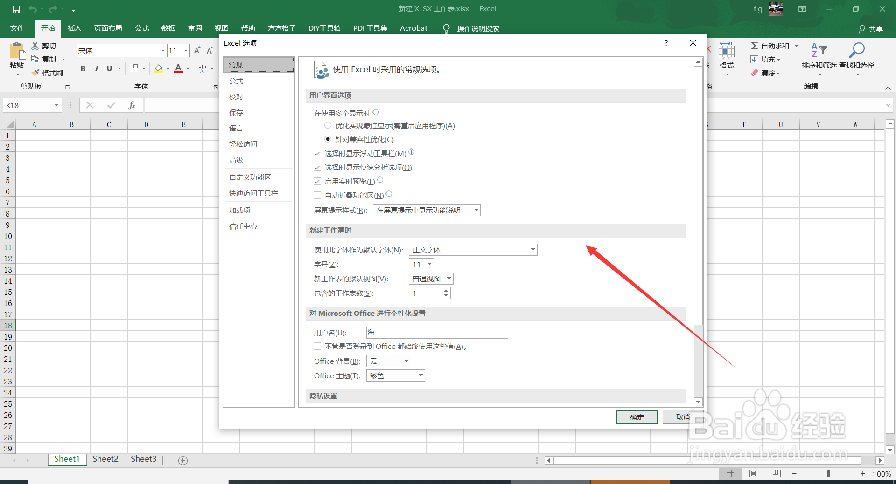Open Sort and Filter icon
Viewport: 896px width, 484px height.
[819, 50]
